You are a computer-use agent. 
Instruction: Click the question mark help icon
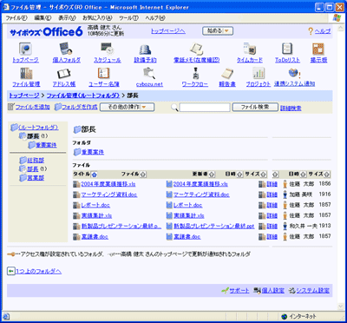click(311, 31)
